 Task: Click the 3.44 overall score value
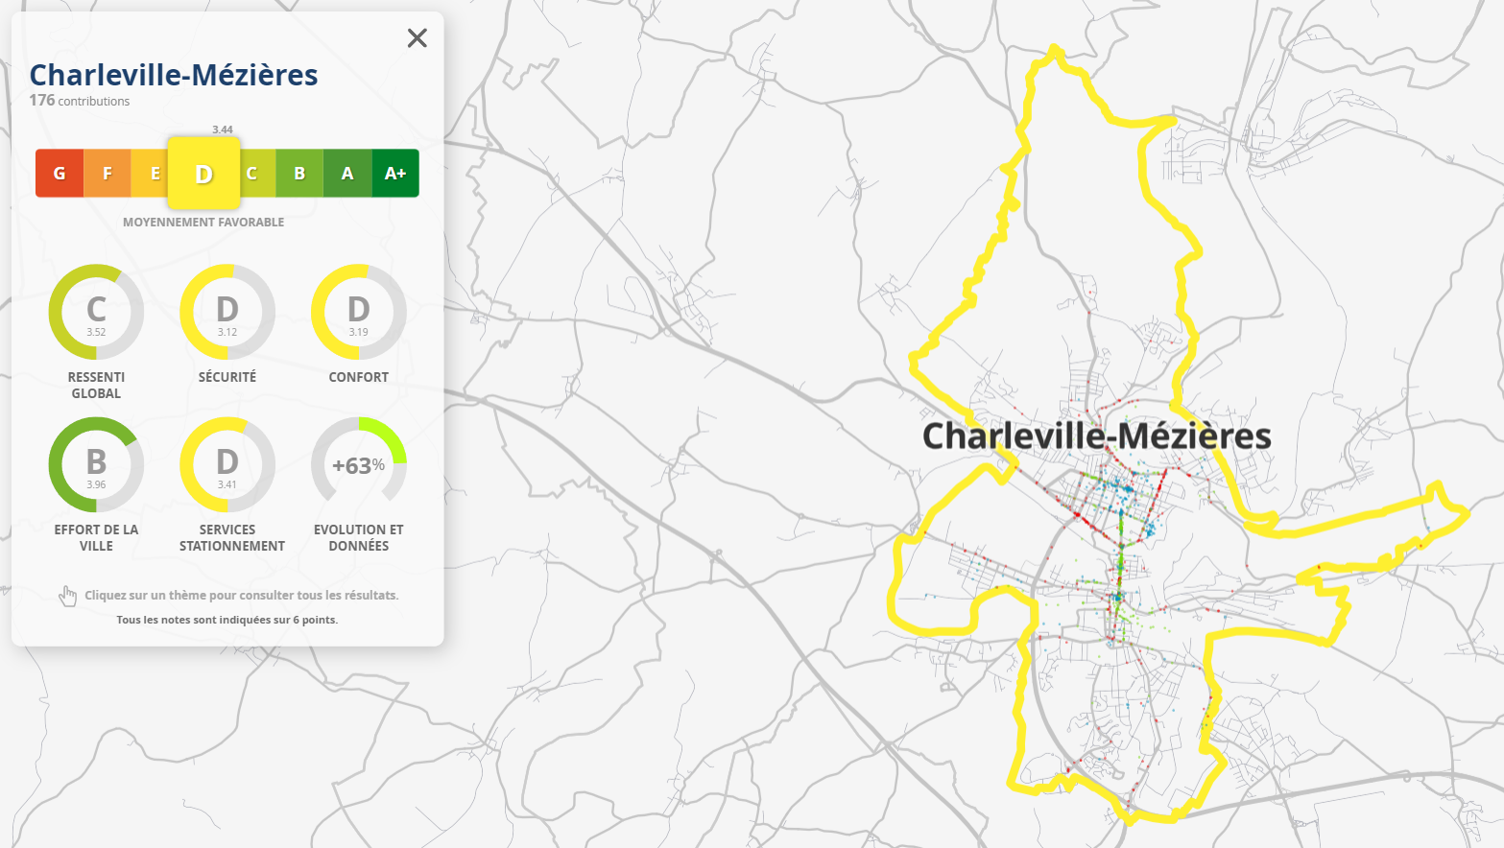point(223,130)
